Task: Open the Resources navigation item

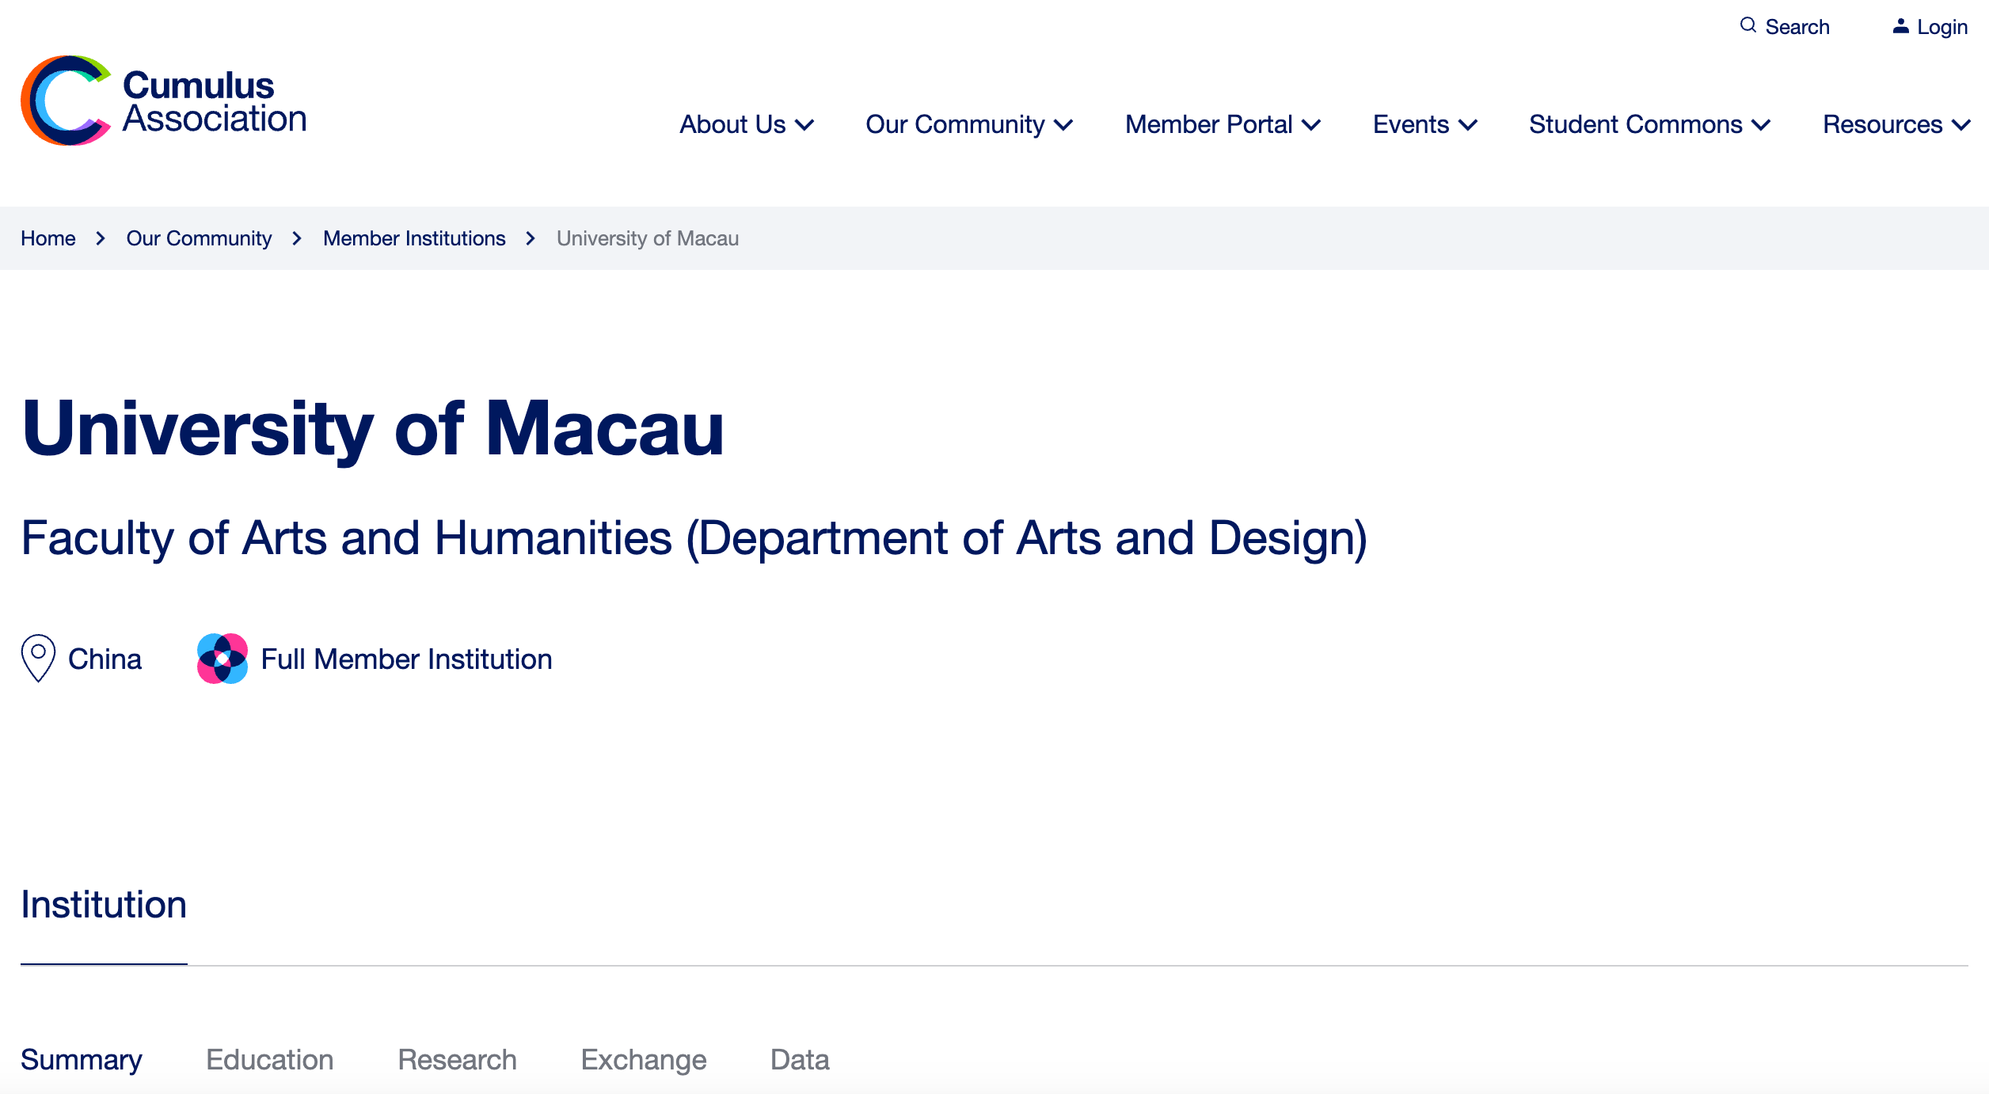Action: tap(1882, 124)
